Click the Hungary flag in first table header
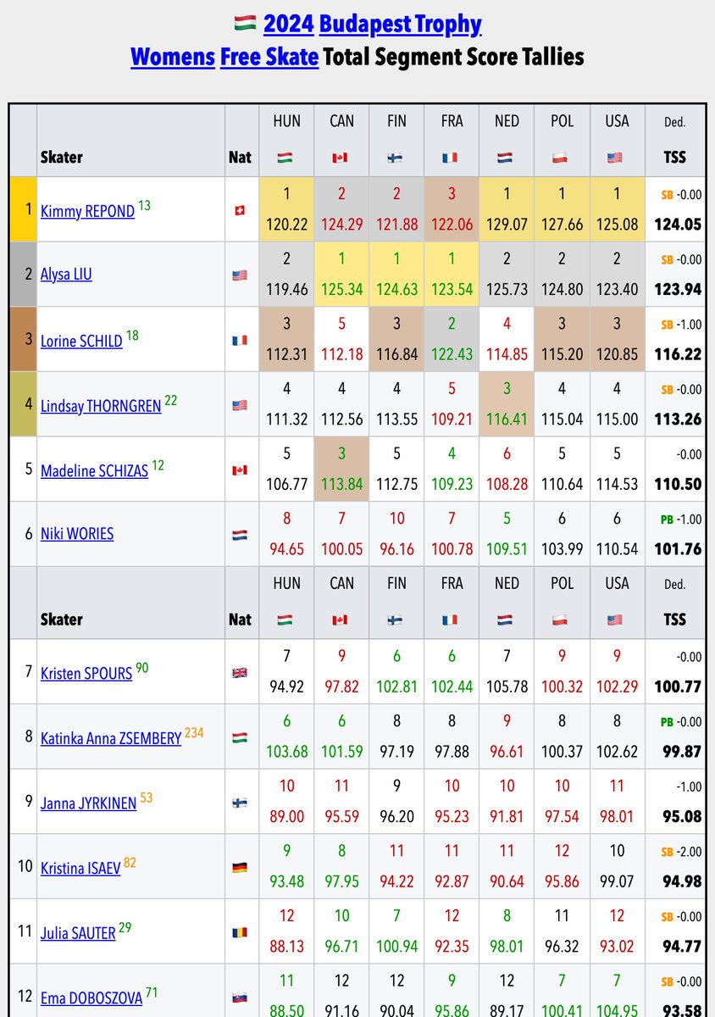715x1017 pixels. pos(286,158)
